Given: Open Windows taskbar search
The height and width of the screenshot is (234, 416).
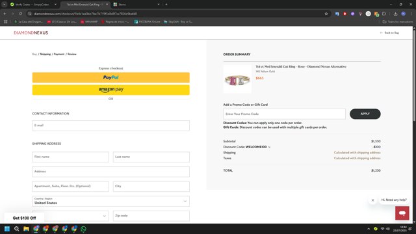Looking at the screenshot, I should pos(16,229).
